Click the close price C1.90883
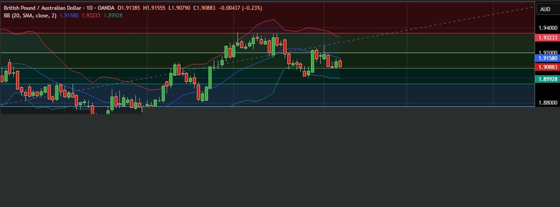This screenshot has width=560, height=207. pyautogui.click(x=205, y=8)
